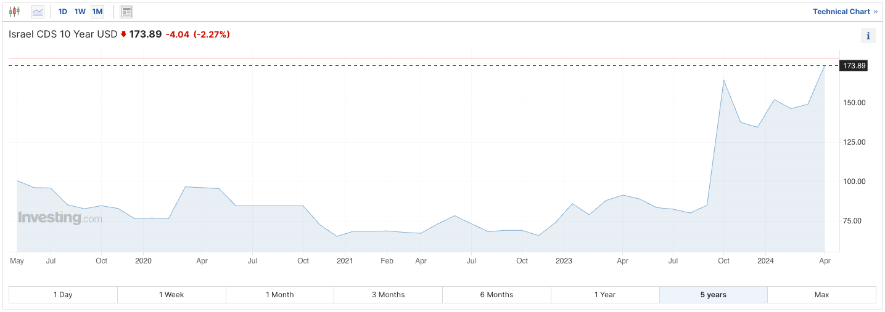Set chart interval to 1W
885x312 pixels.
pyautogui.click(x=80, y=12)
